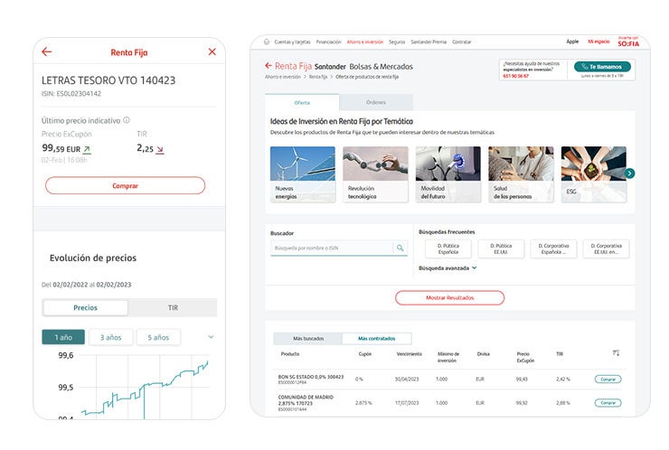Open Nuevas energías theme card
The height and width of the screenshot is (450, 669).
coord(303,174)
